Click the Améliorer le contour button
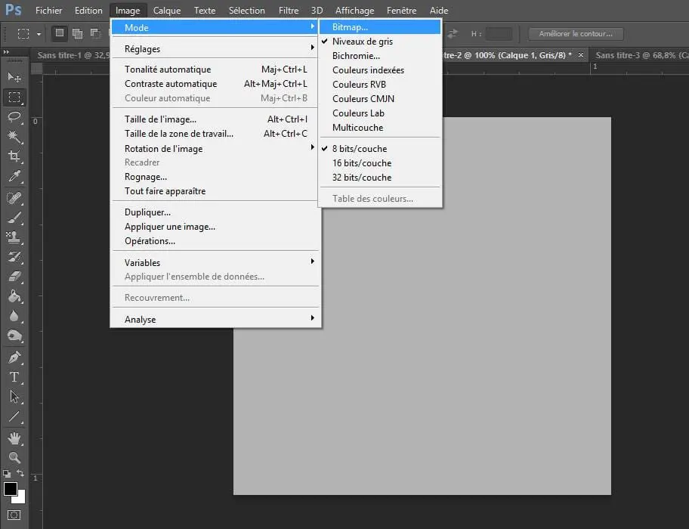 (576, 34)
